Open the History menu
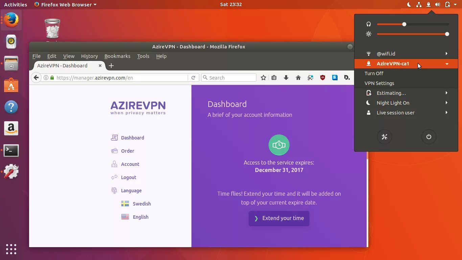 point(89,56)
